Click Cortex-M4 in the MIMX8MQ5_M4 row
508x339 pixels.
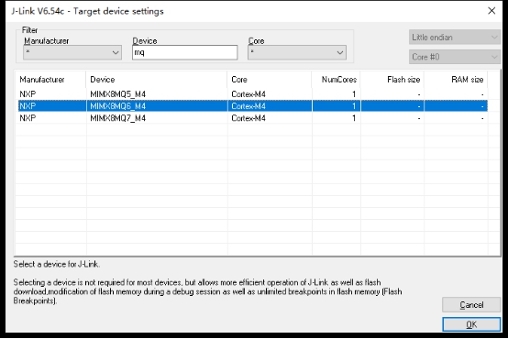[248, 94]
